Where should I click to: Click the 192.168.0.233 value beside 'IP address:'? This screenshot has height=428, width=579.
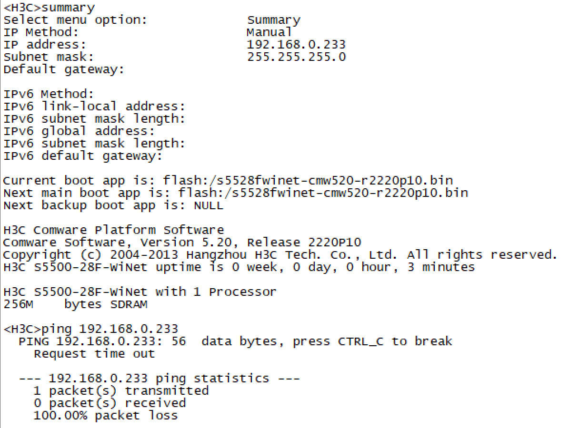(x=296, y=45)
